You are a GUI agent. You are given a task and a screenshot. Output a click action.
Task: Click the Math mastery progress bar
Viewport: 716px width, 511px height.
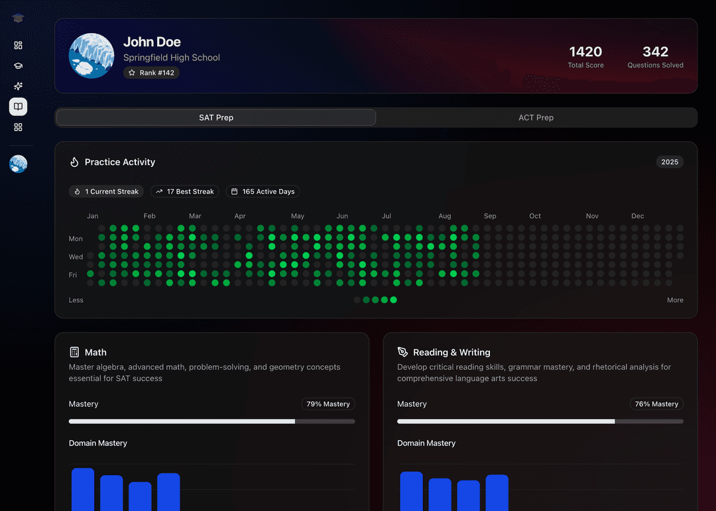[x=211, y=422]
